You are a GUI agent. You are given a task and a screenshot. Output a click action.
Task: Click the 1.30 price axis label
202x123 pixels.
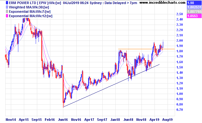tap(180, 78)
